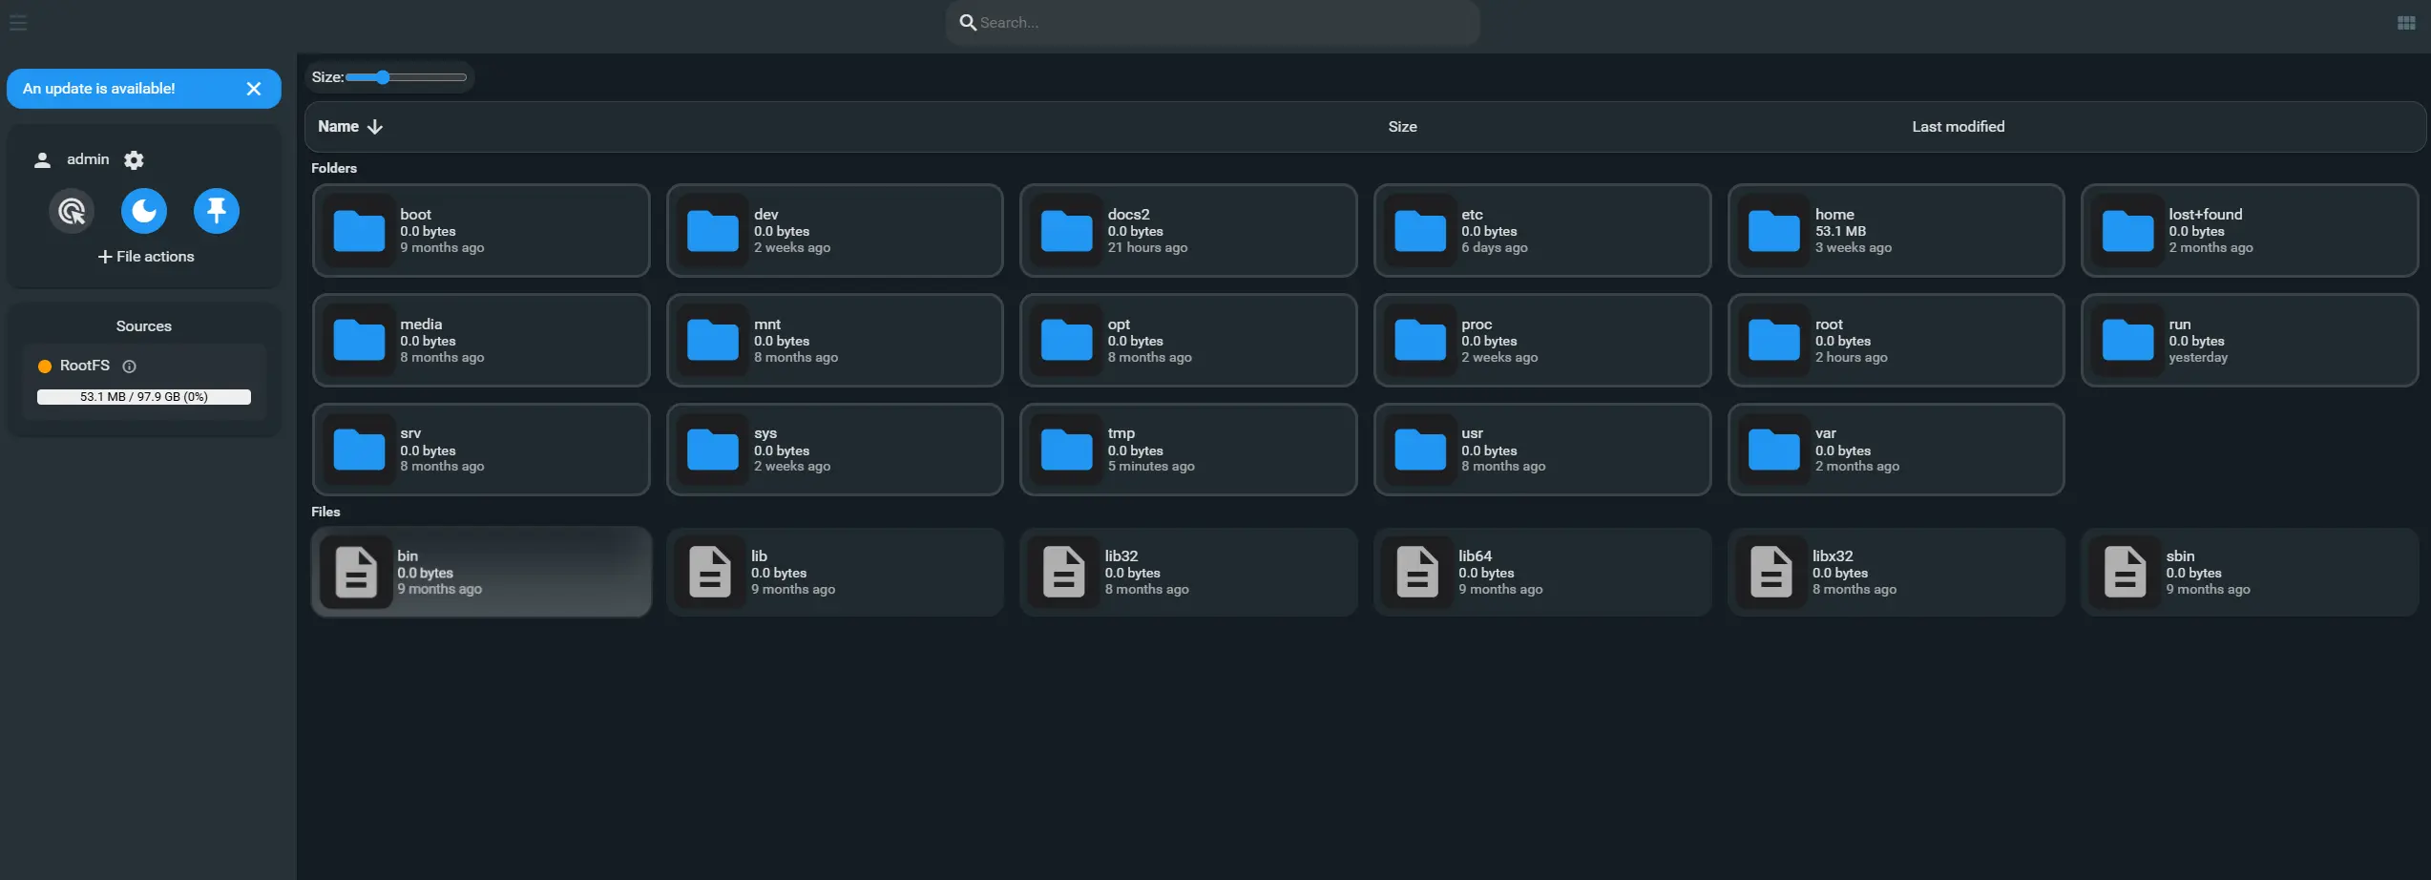2431x880 pixels.
Task: Click the Sources heading
Action: point(144,326)
